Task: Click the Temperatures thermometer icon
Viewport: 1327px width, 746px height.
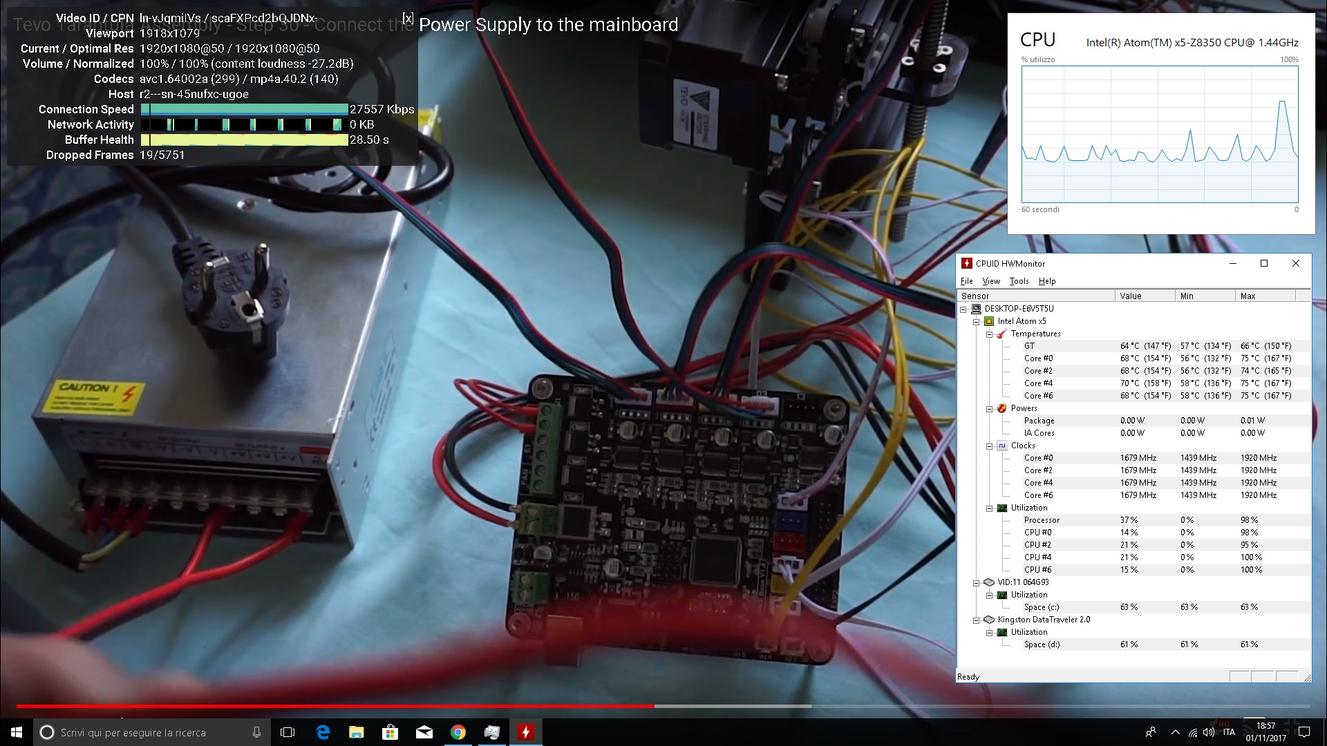Action: [x=1001, y=334]
